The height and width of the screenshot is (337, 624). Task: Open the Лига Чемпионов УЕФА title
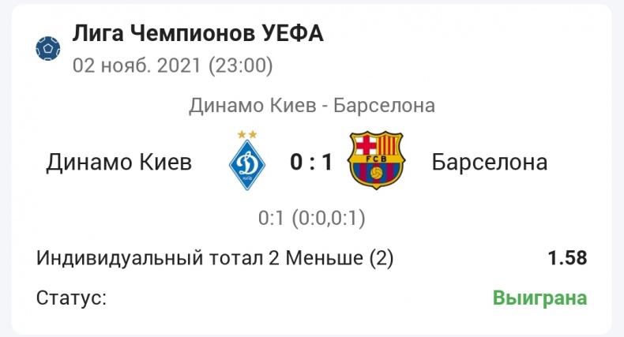coord(197,33)
